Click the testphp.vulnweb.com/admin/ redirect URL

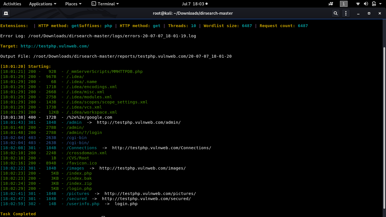(139, 122)
